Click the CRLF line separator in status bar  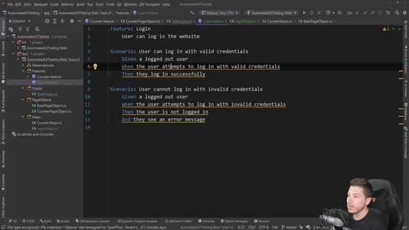251,227
